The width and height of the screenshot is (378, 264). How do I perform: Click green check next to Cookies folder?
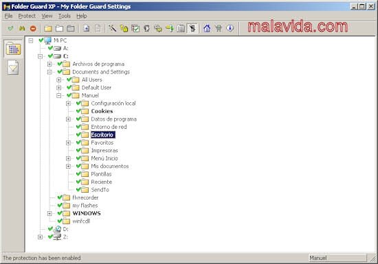tap(78, 111)
